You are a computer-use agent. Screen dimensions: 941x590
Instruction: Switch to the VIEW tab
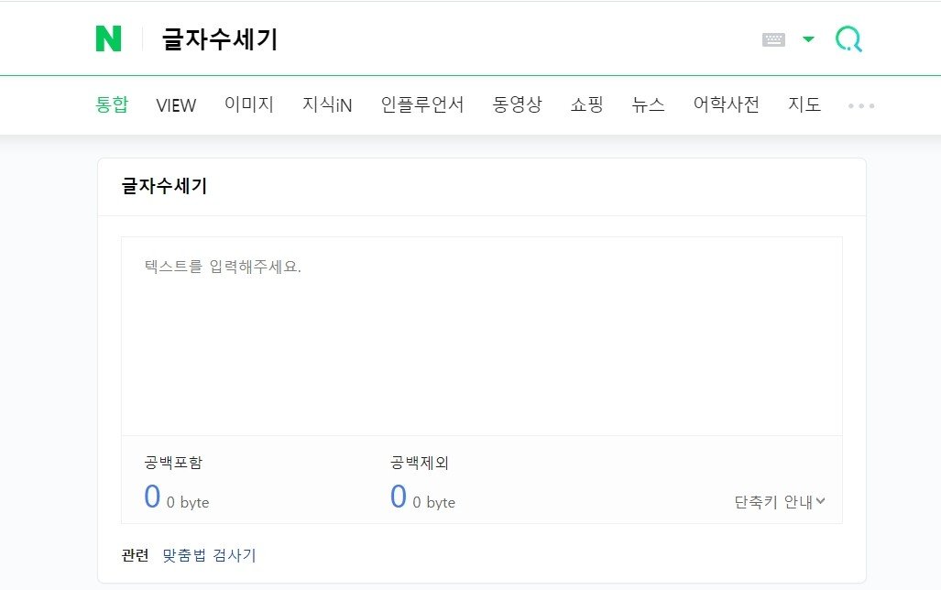(176, 105)
